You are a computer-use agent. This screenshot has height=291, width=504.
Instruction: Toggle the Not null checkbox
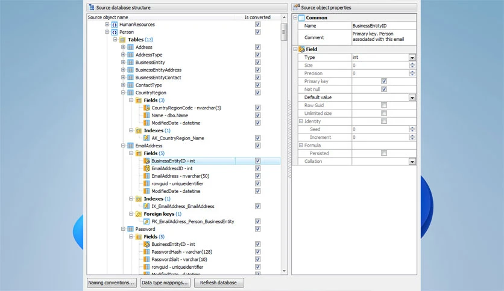tap(384, 90)
